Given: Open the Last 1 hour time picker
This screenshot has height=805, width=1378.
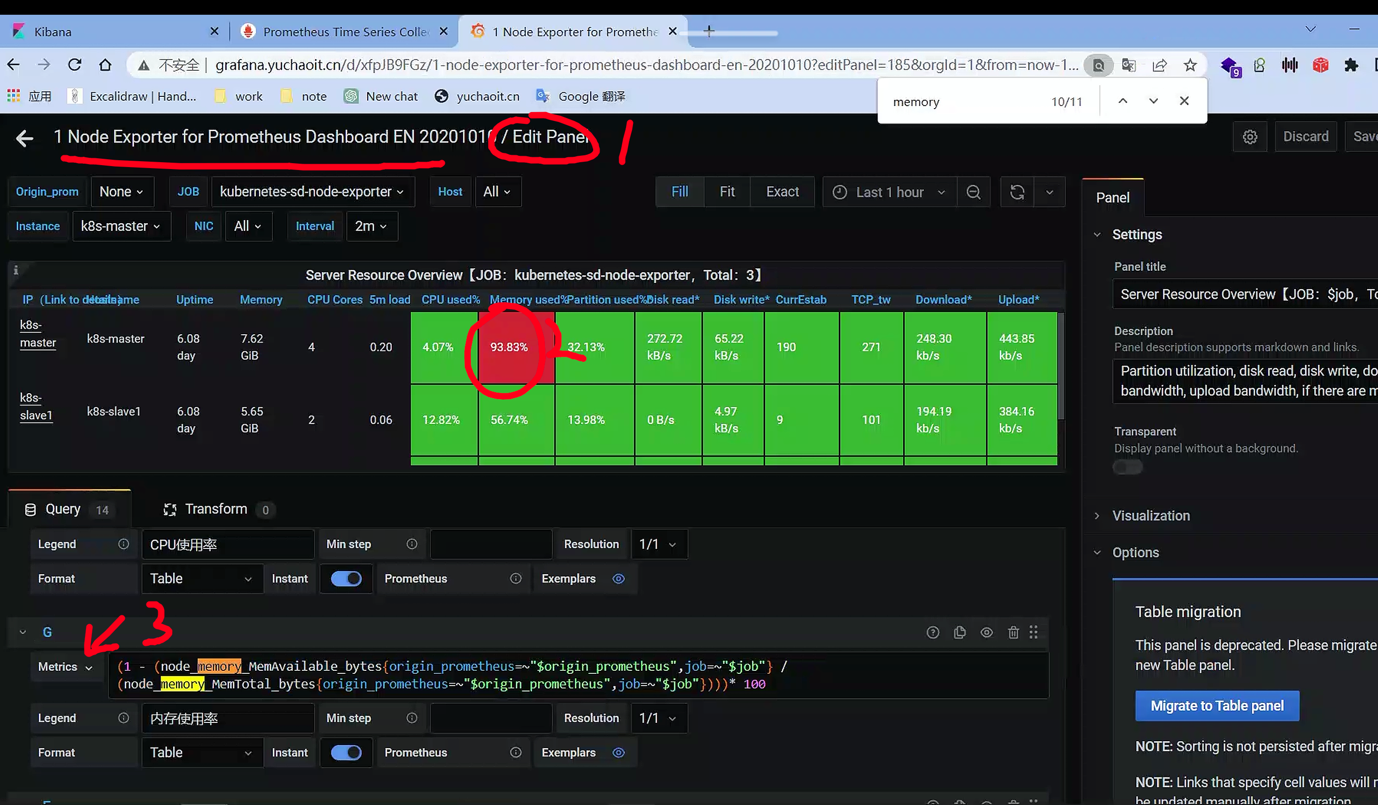Looking at the screenshot, I should click(889, 192).
